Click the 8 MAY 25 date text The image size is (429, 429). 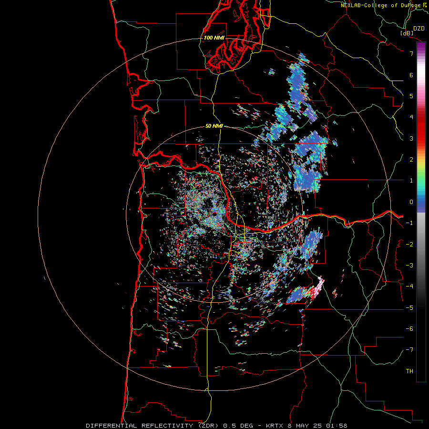click(305, 426)
